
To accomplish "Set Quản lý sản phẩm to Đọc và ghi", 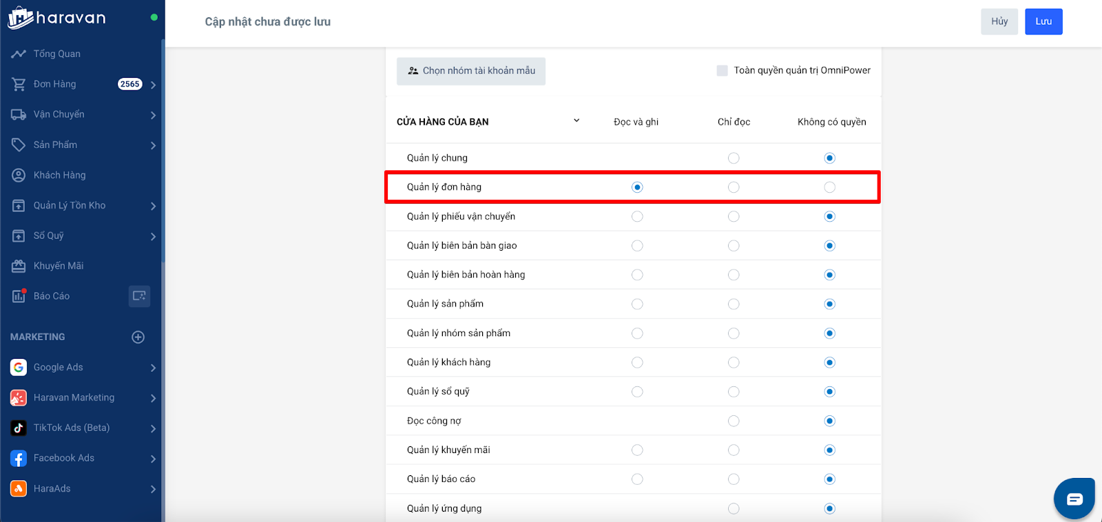I will (637, 304).
